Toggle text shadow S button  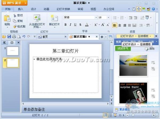click(x=80, y=25)
